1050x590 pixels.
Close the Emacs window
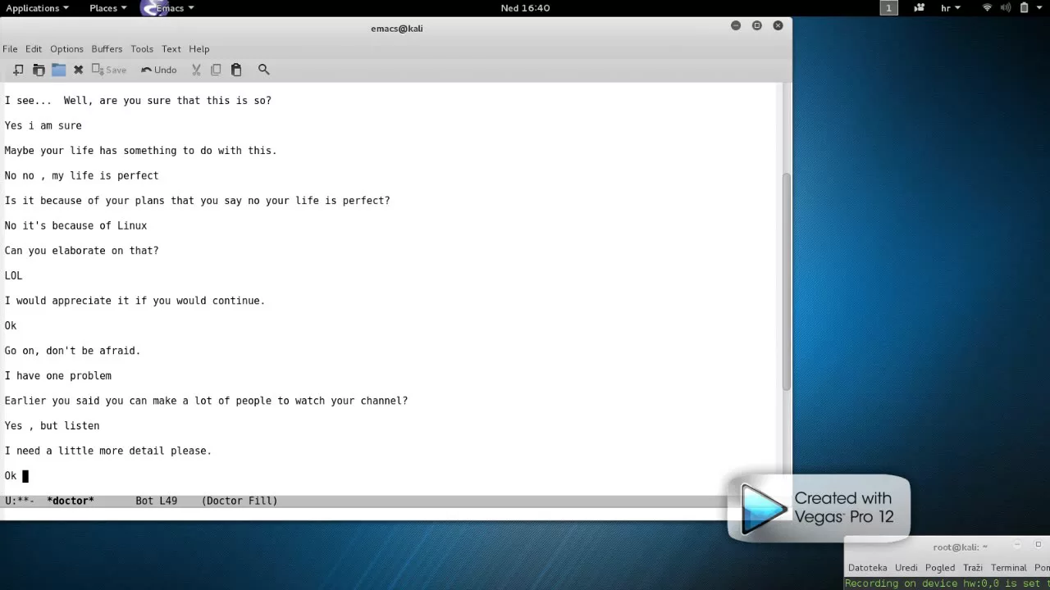pos(778,25)
